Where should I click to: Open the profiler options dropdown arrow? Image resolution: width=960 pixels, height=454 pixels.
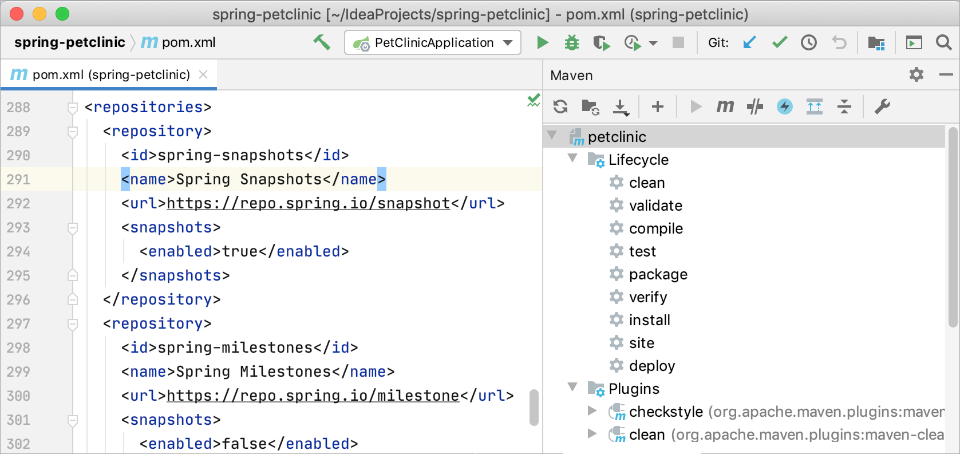click(653, 44)
